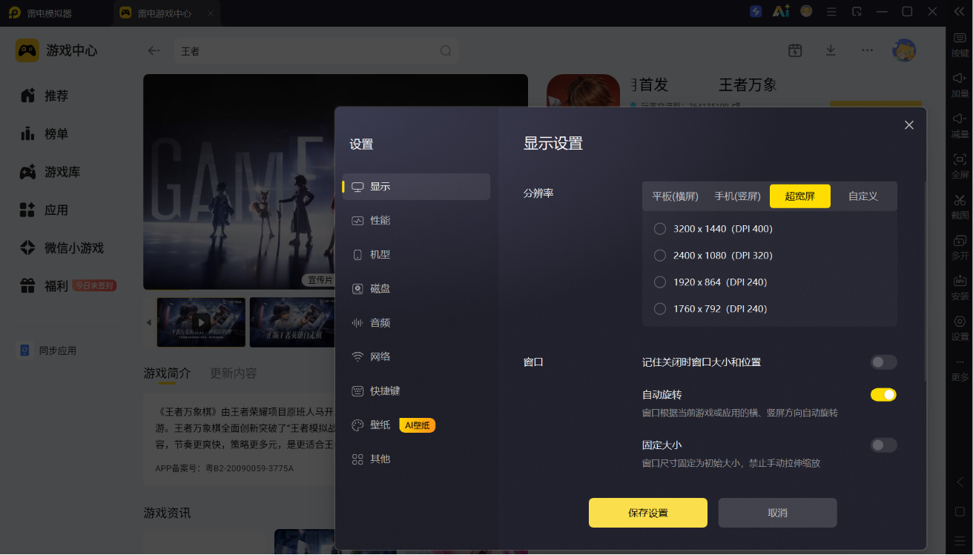Viewport: 973px width, 555px height.
Task: Select the 超宽屏 resolution tab
Action: pos(800,196)
